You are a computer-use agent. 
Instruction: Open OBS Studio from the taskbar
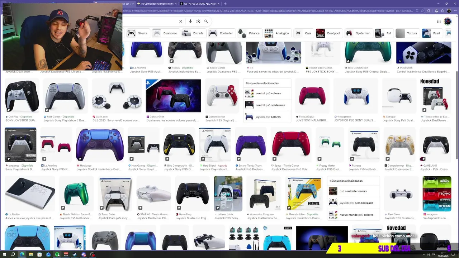pos(93,254)
